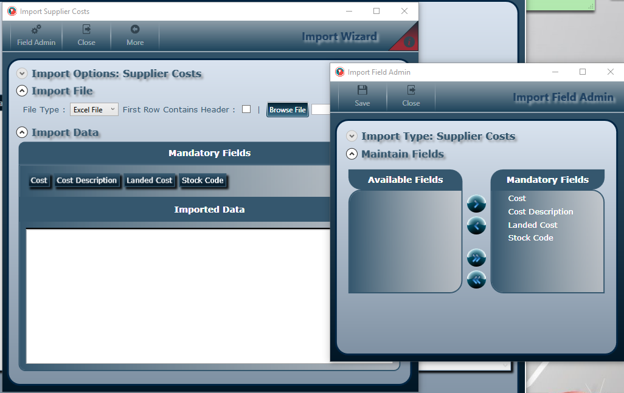624x393 pixels.
Task: Save in Import Field Admin toolbar
Action: click(362, 96)
